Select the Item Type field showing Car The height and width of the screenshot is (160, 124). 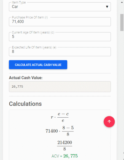(60, 7)
